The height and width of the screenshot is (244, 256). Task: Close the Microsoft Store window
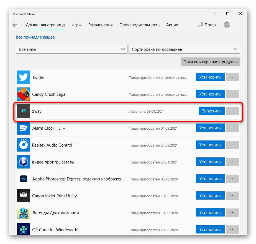(240, 14)
